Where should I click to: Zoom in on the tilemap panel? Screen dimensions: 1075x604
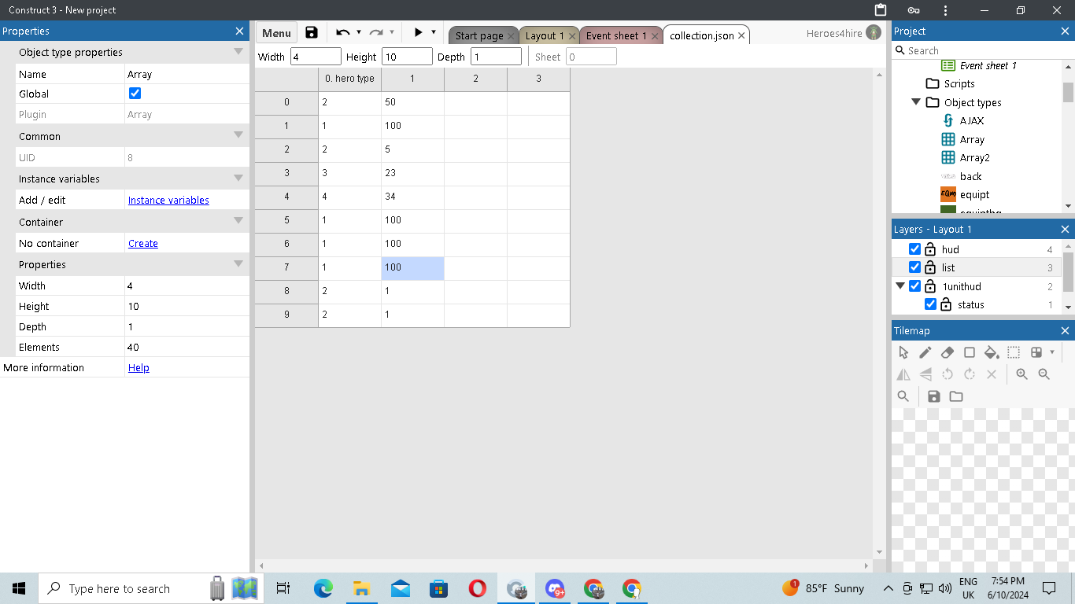pyautogui.click(x=1021, y=374)
